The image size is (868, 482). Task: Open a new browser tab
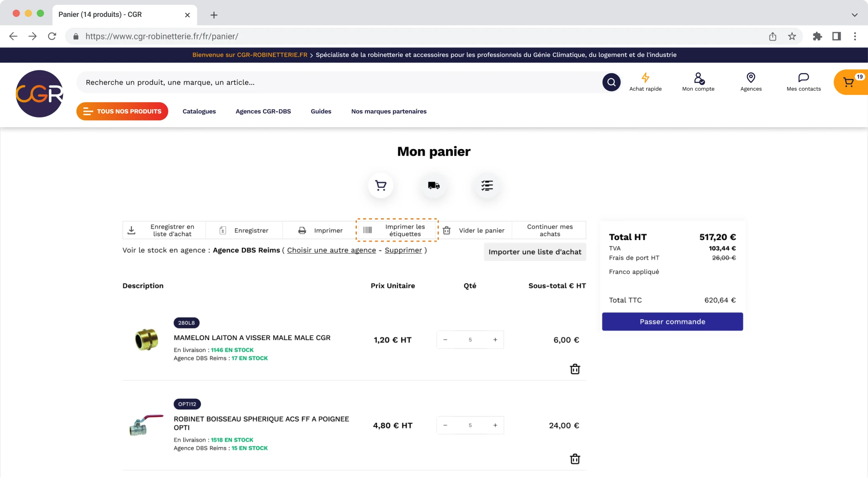pyautogui.click(x=214, y=15)
